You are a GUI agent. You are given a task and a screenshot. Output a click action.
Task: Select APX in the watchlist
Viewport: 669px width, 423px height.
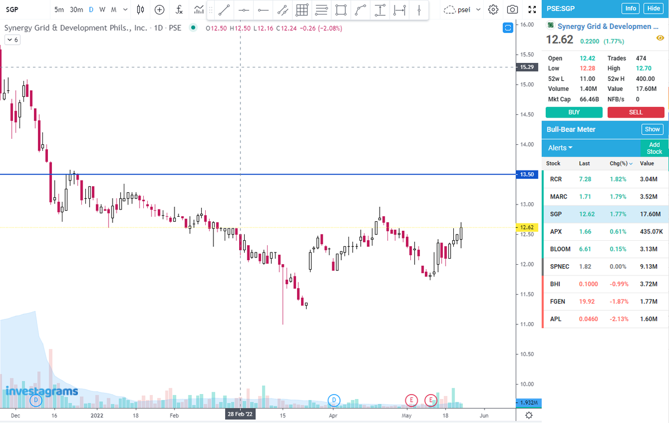(x=605, y=231)
